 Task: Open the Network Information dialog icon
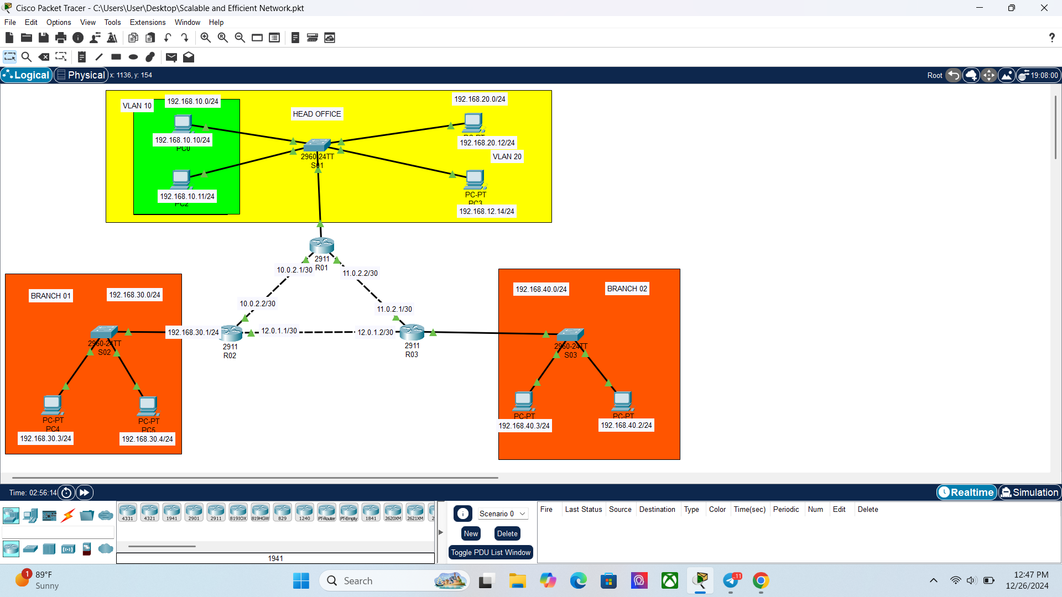(x=78, y=38)
